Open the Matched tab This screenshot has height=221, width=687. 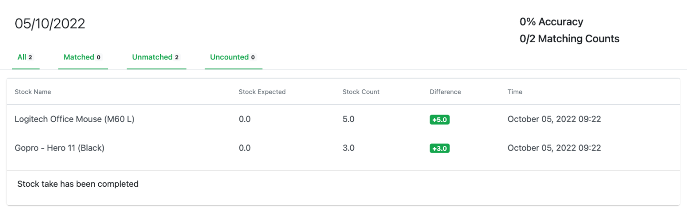pos(83,58)
